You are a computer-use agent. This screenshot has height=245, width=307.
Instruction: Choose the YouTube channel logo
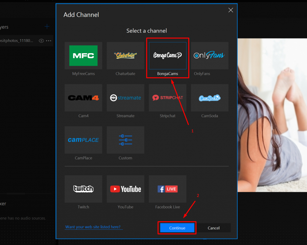[126, 189]
